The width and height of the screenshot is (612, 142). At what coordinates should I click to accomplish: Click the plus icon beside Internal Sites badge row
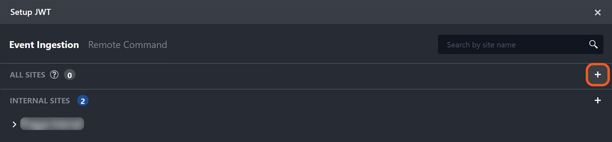coord(597,100)
